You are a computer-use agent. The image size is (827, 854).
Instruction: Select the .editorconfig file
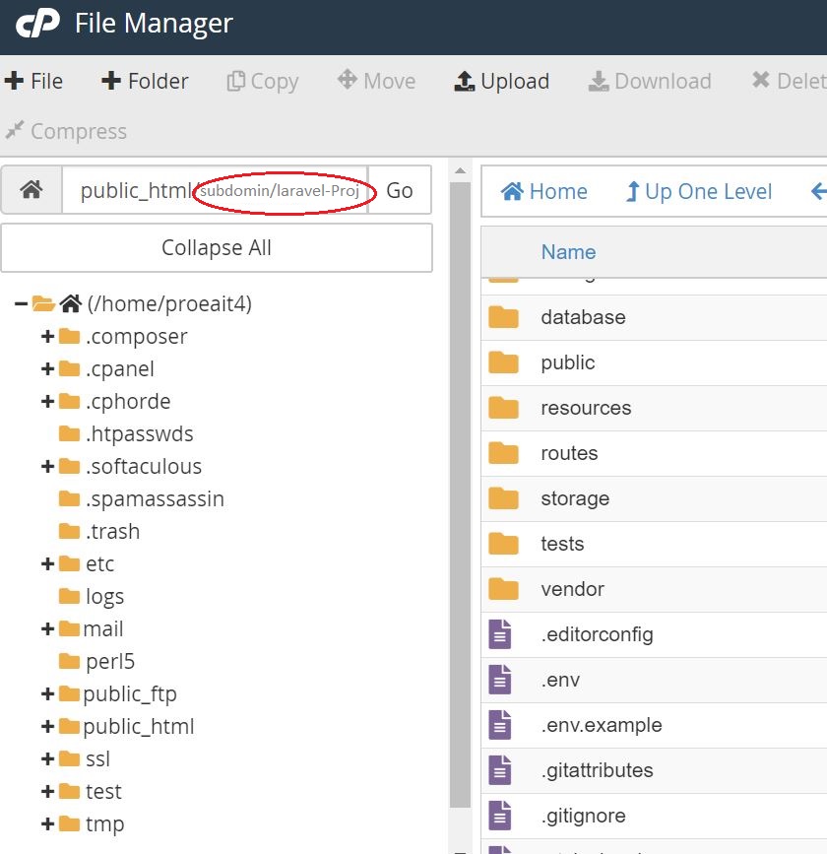coord(654,634)
